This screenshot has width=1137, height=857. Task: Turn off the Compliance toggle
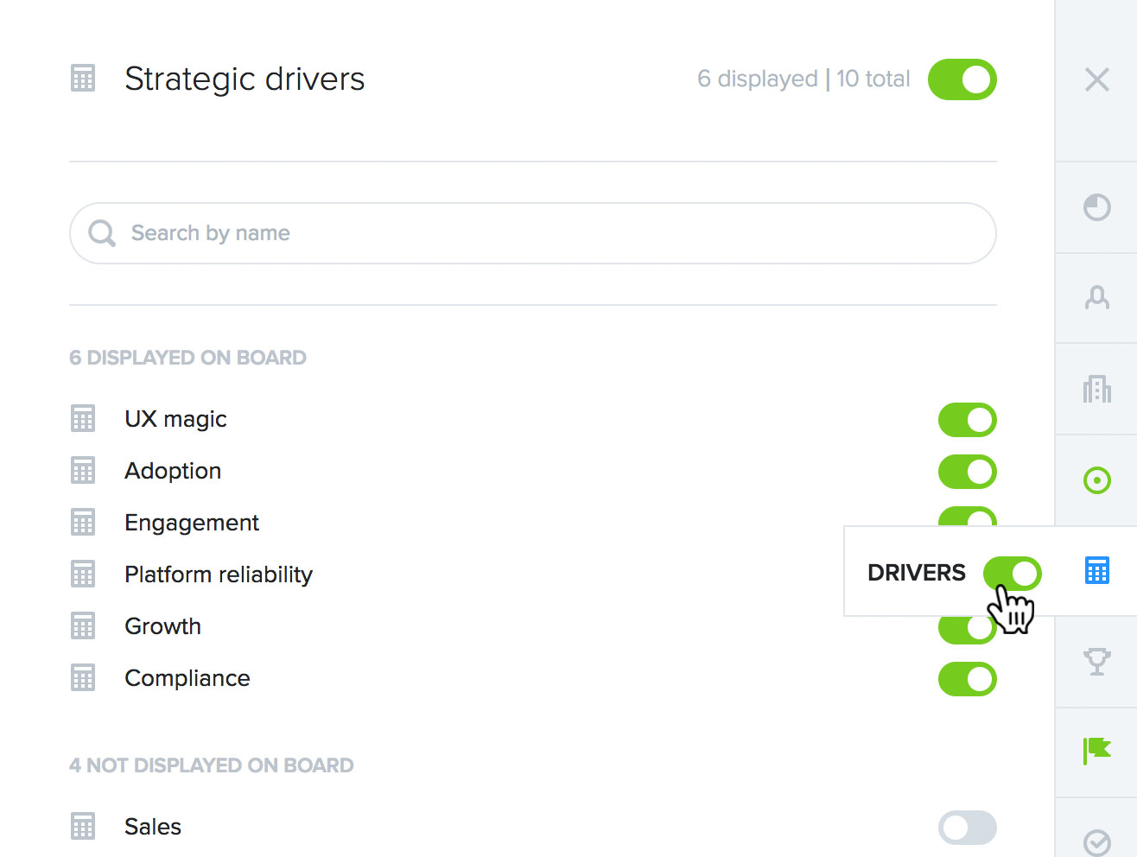click(x=967, y=679)
